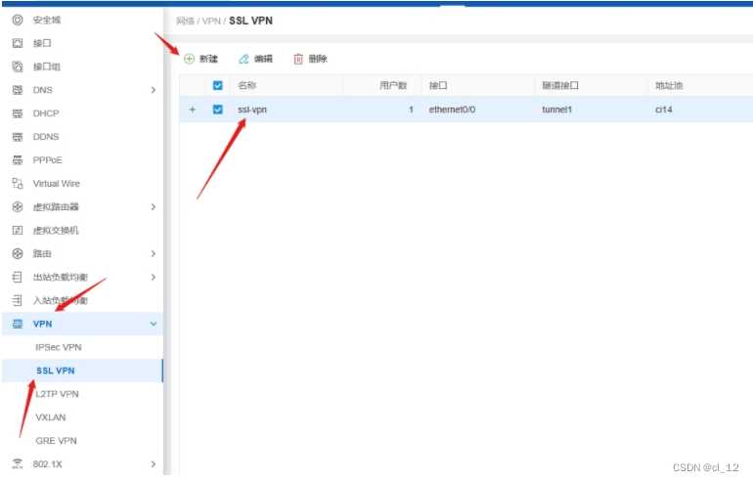Viewport: 753px width, 482px height.
Task: Expand the 802.1X submenu chevron
Action: point(154,463)
